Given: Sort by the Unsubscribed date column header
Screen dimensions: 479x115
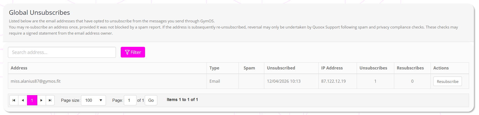Looking at the screenshot, I should point(281,68).
